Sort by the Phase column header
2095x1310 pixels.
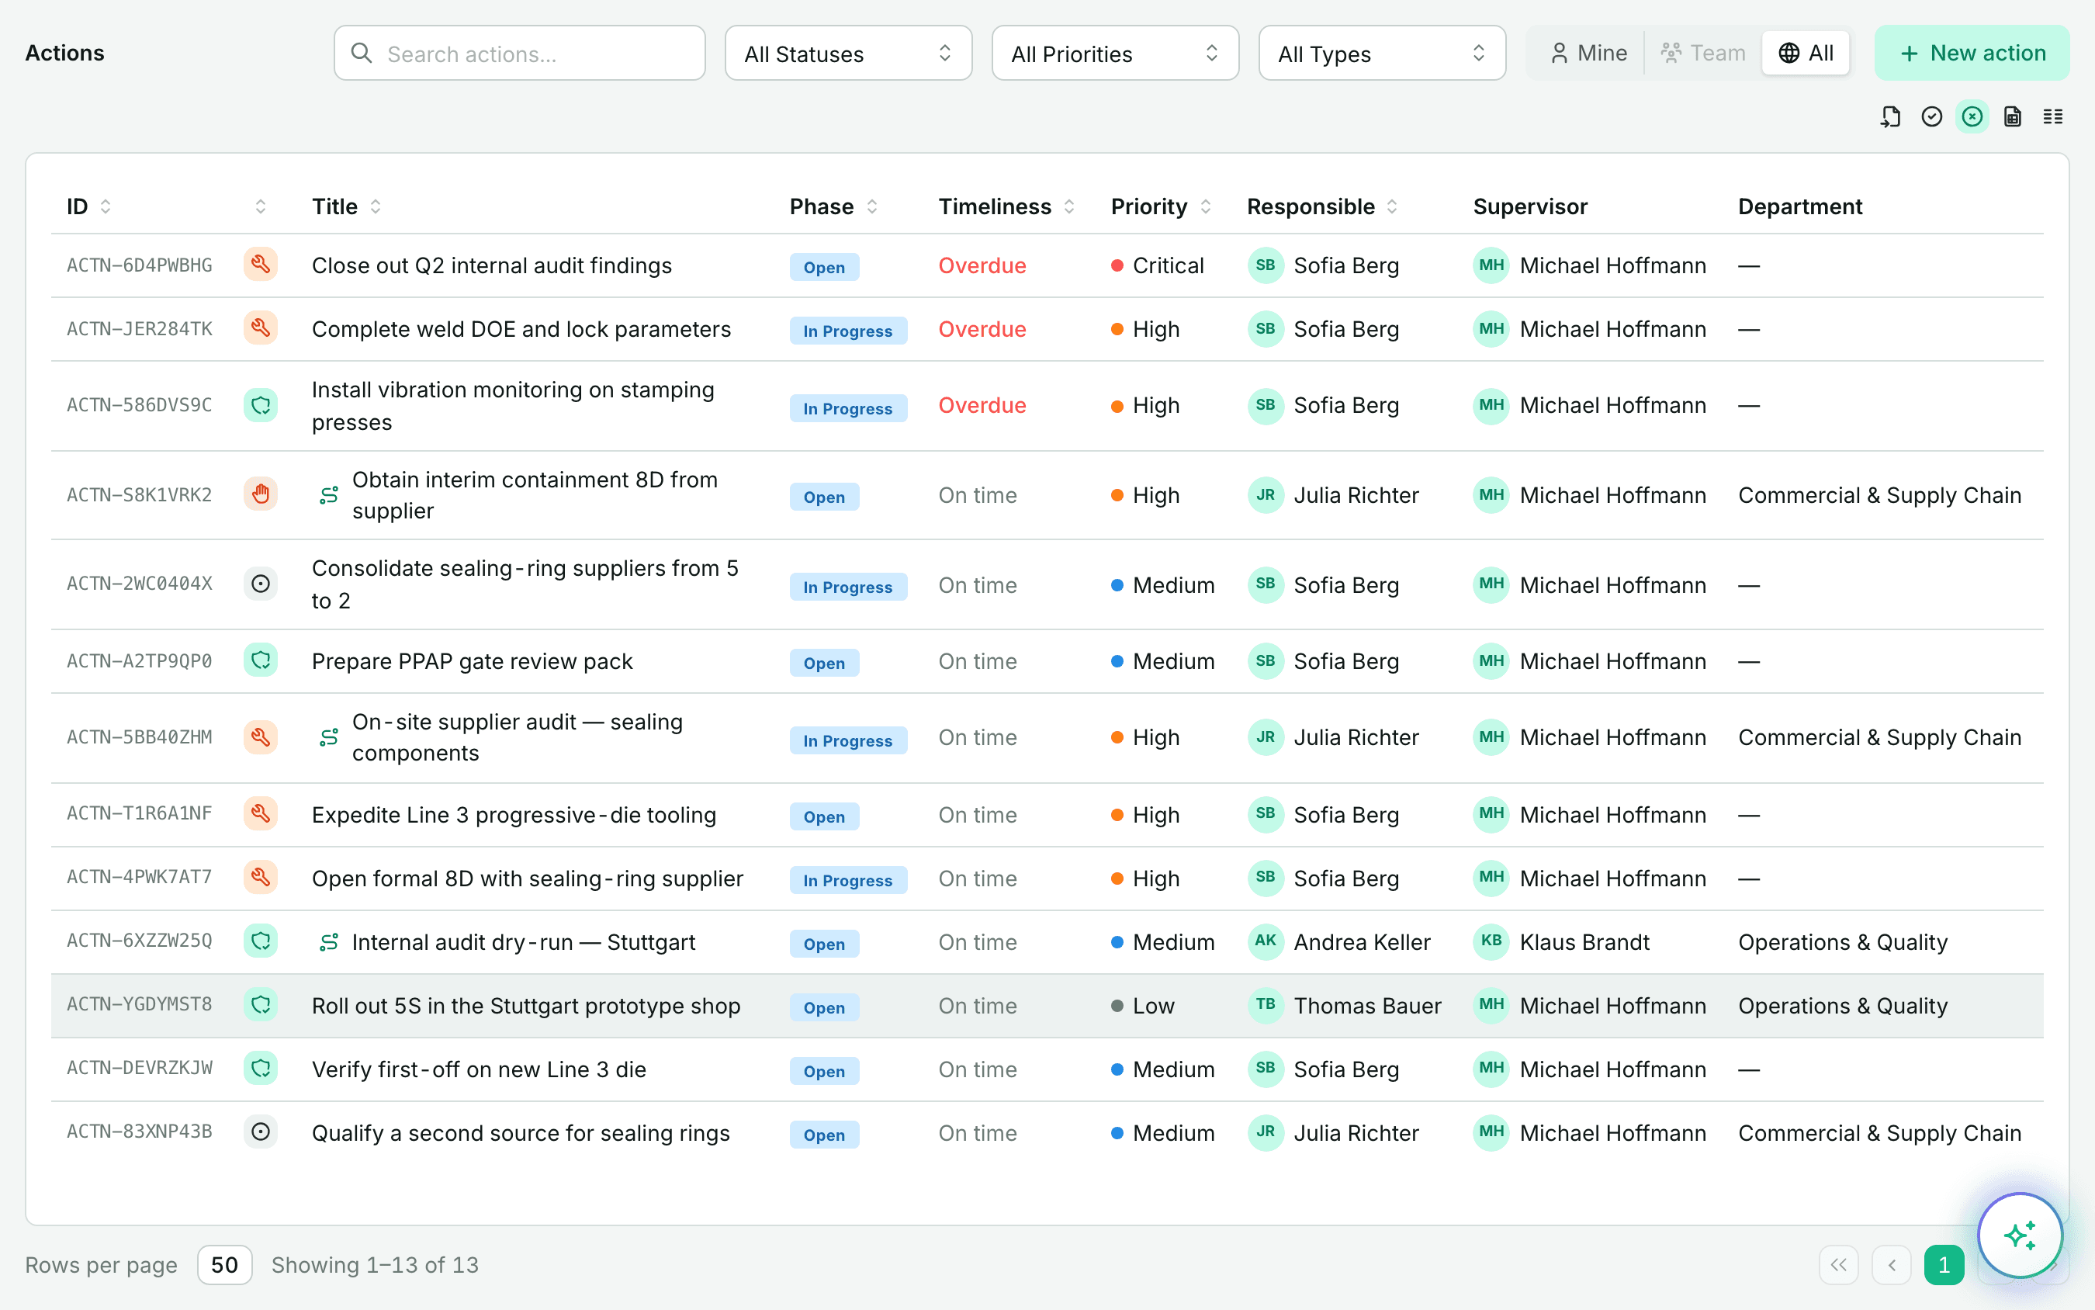[833, 206]
